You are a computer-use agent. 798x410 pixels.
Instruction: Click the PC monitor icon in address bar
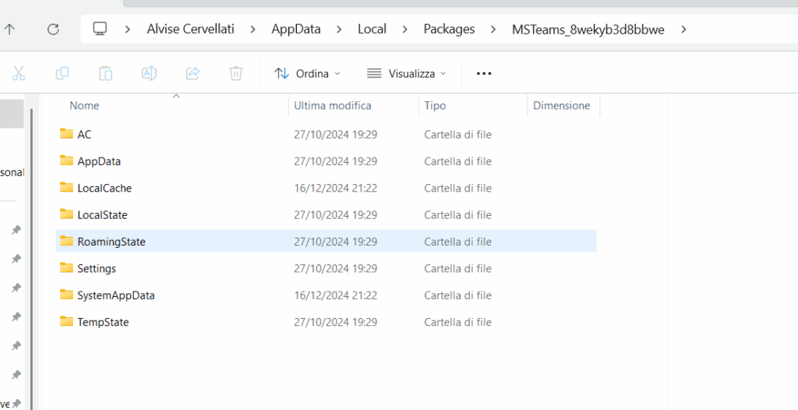pyautogui.click(x=100, y=29)
